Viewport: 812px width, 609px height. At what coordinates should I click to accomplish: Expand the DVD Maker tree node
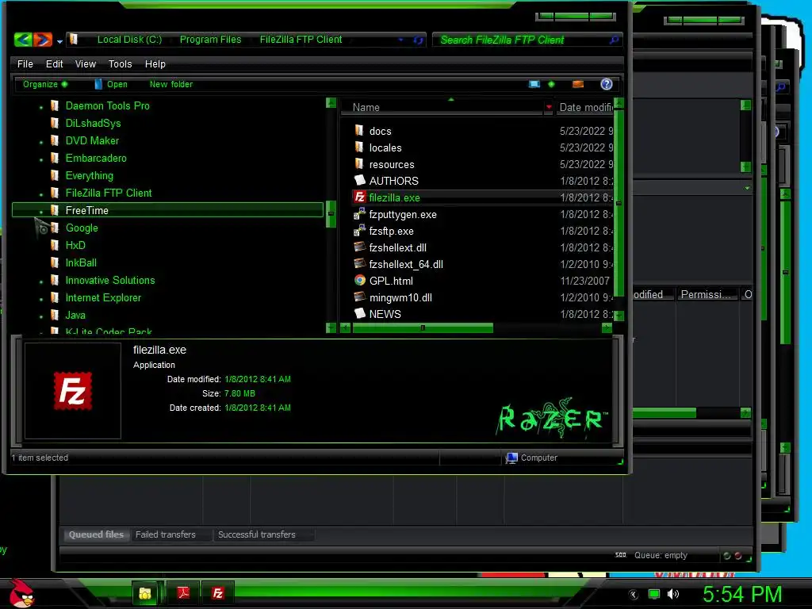point(41,142)
